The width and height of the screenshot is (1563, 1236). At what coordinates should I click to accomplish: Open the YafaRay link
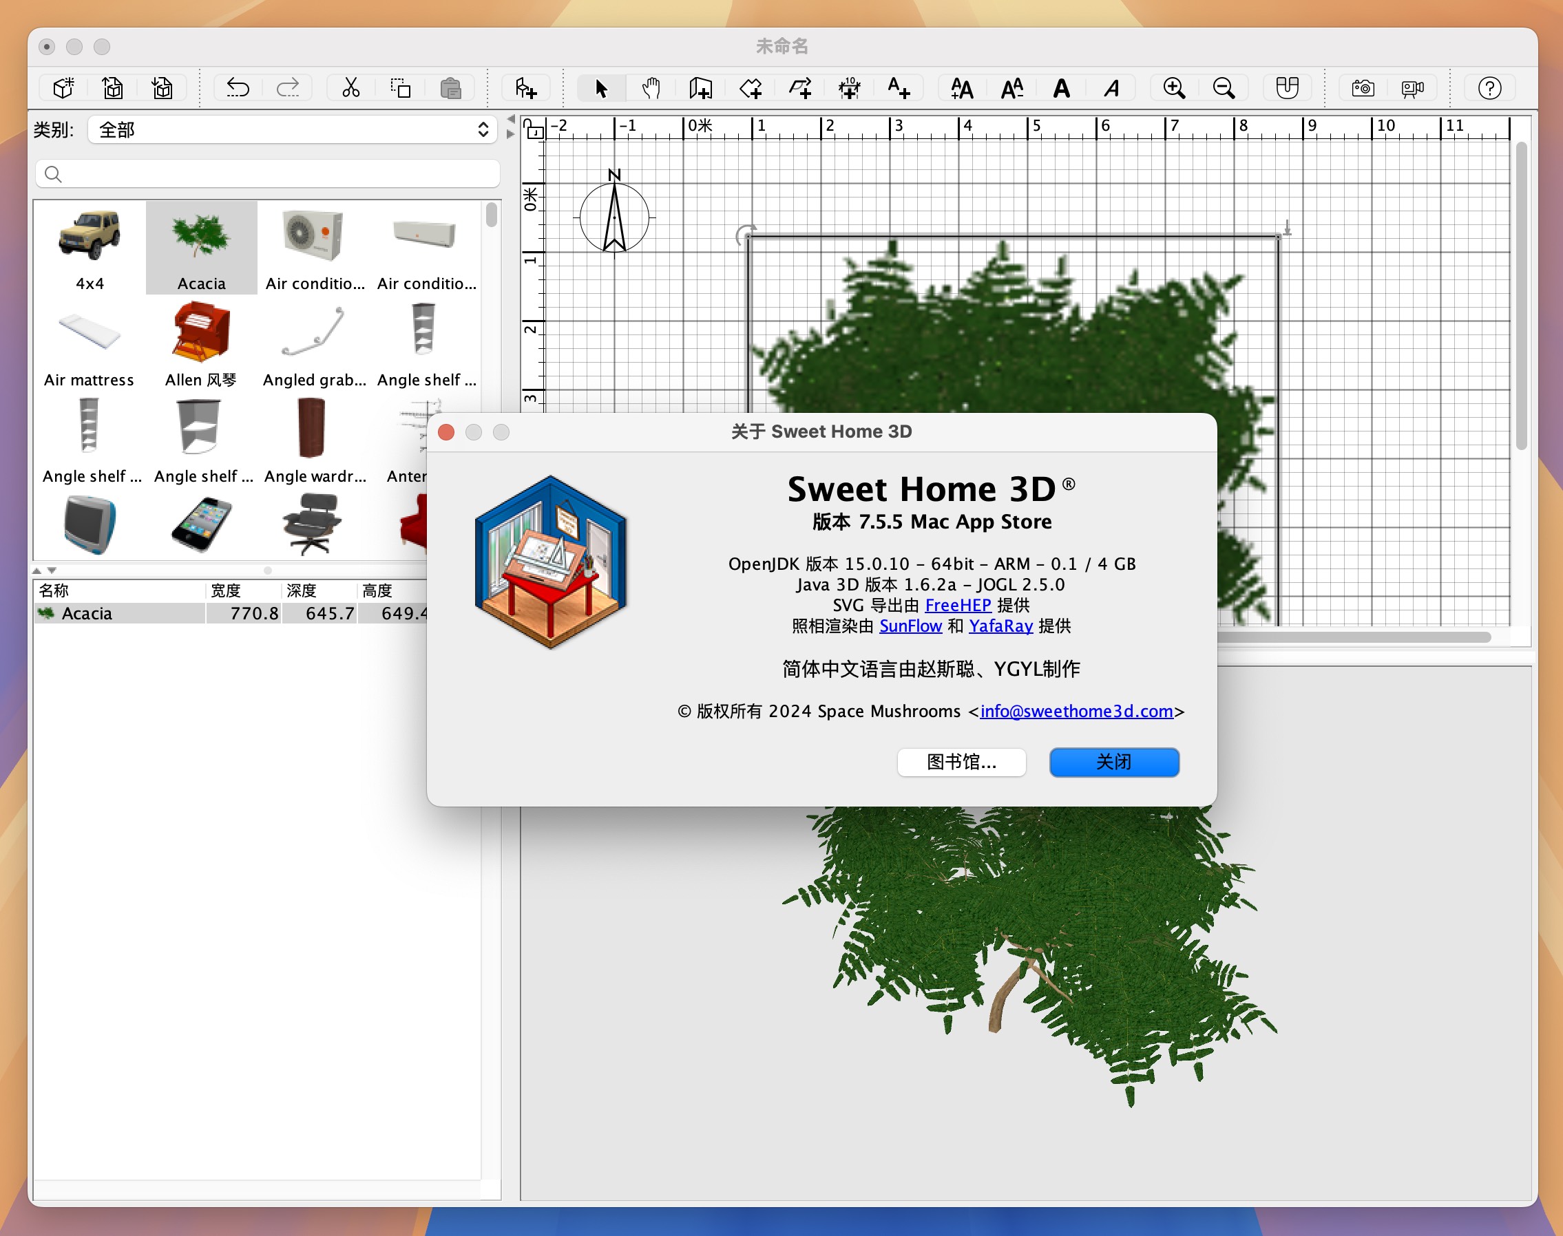coord(1000,626)
